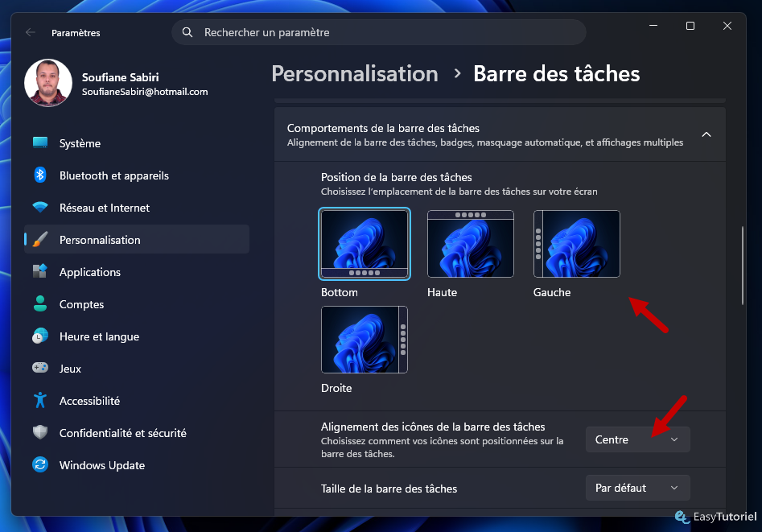
Task: Click the Jeux gamepad icon
Action: (x=40, y=368)
